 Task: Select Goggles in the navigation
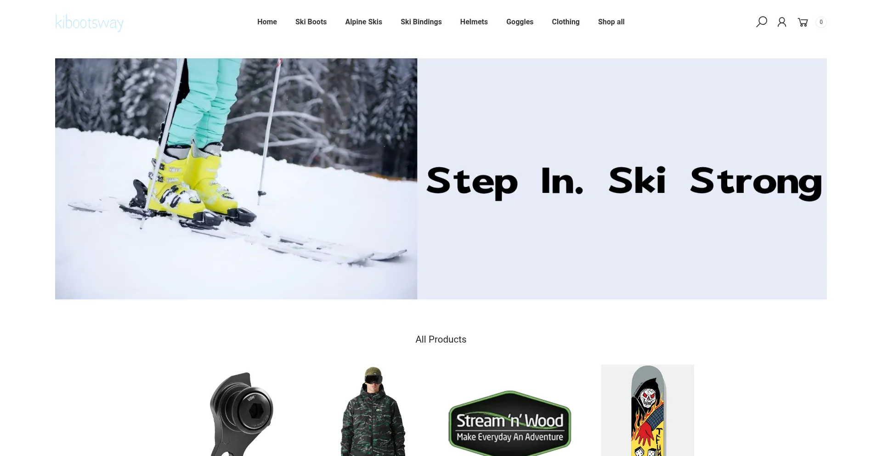pos(520,22)
